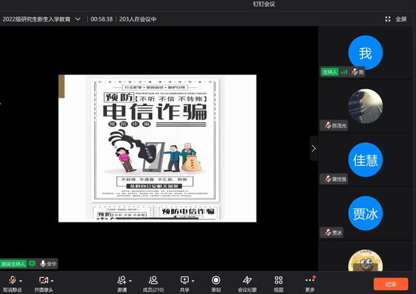Open camera options arrow beside 开摄像头
The height and width of the screenshot is (294, 416).
(x=52, y=281)
